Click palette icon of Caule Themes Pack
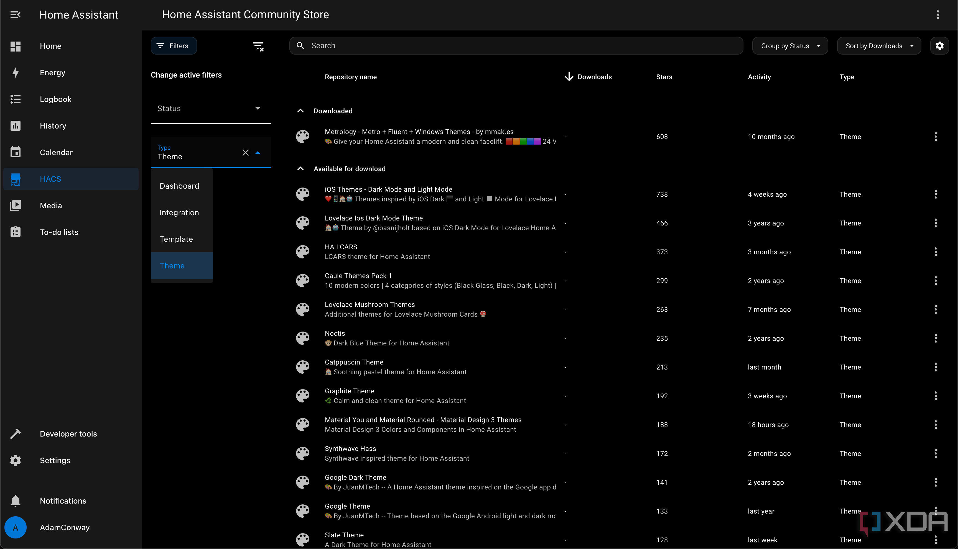 [x=303, y=281]
